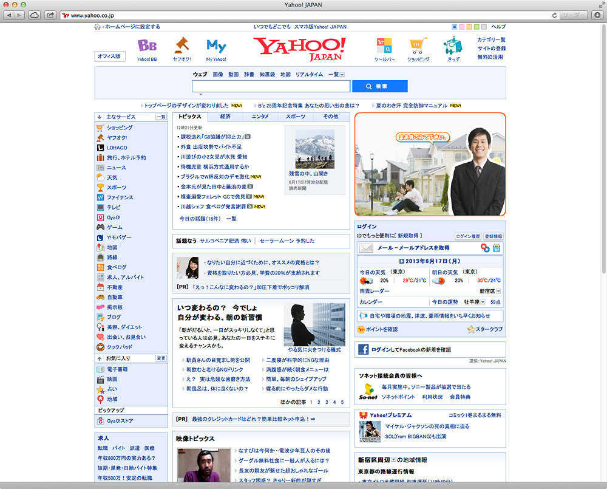The width and height of the screenshot is (607, 489).
Task: Open the Kids robot icon
Action: tap(453, 46)
